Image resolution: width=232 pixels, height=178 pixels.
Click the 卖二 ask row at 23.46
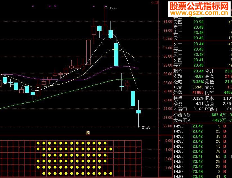pyautogui.click(x=202, y=33)
